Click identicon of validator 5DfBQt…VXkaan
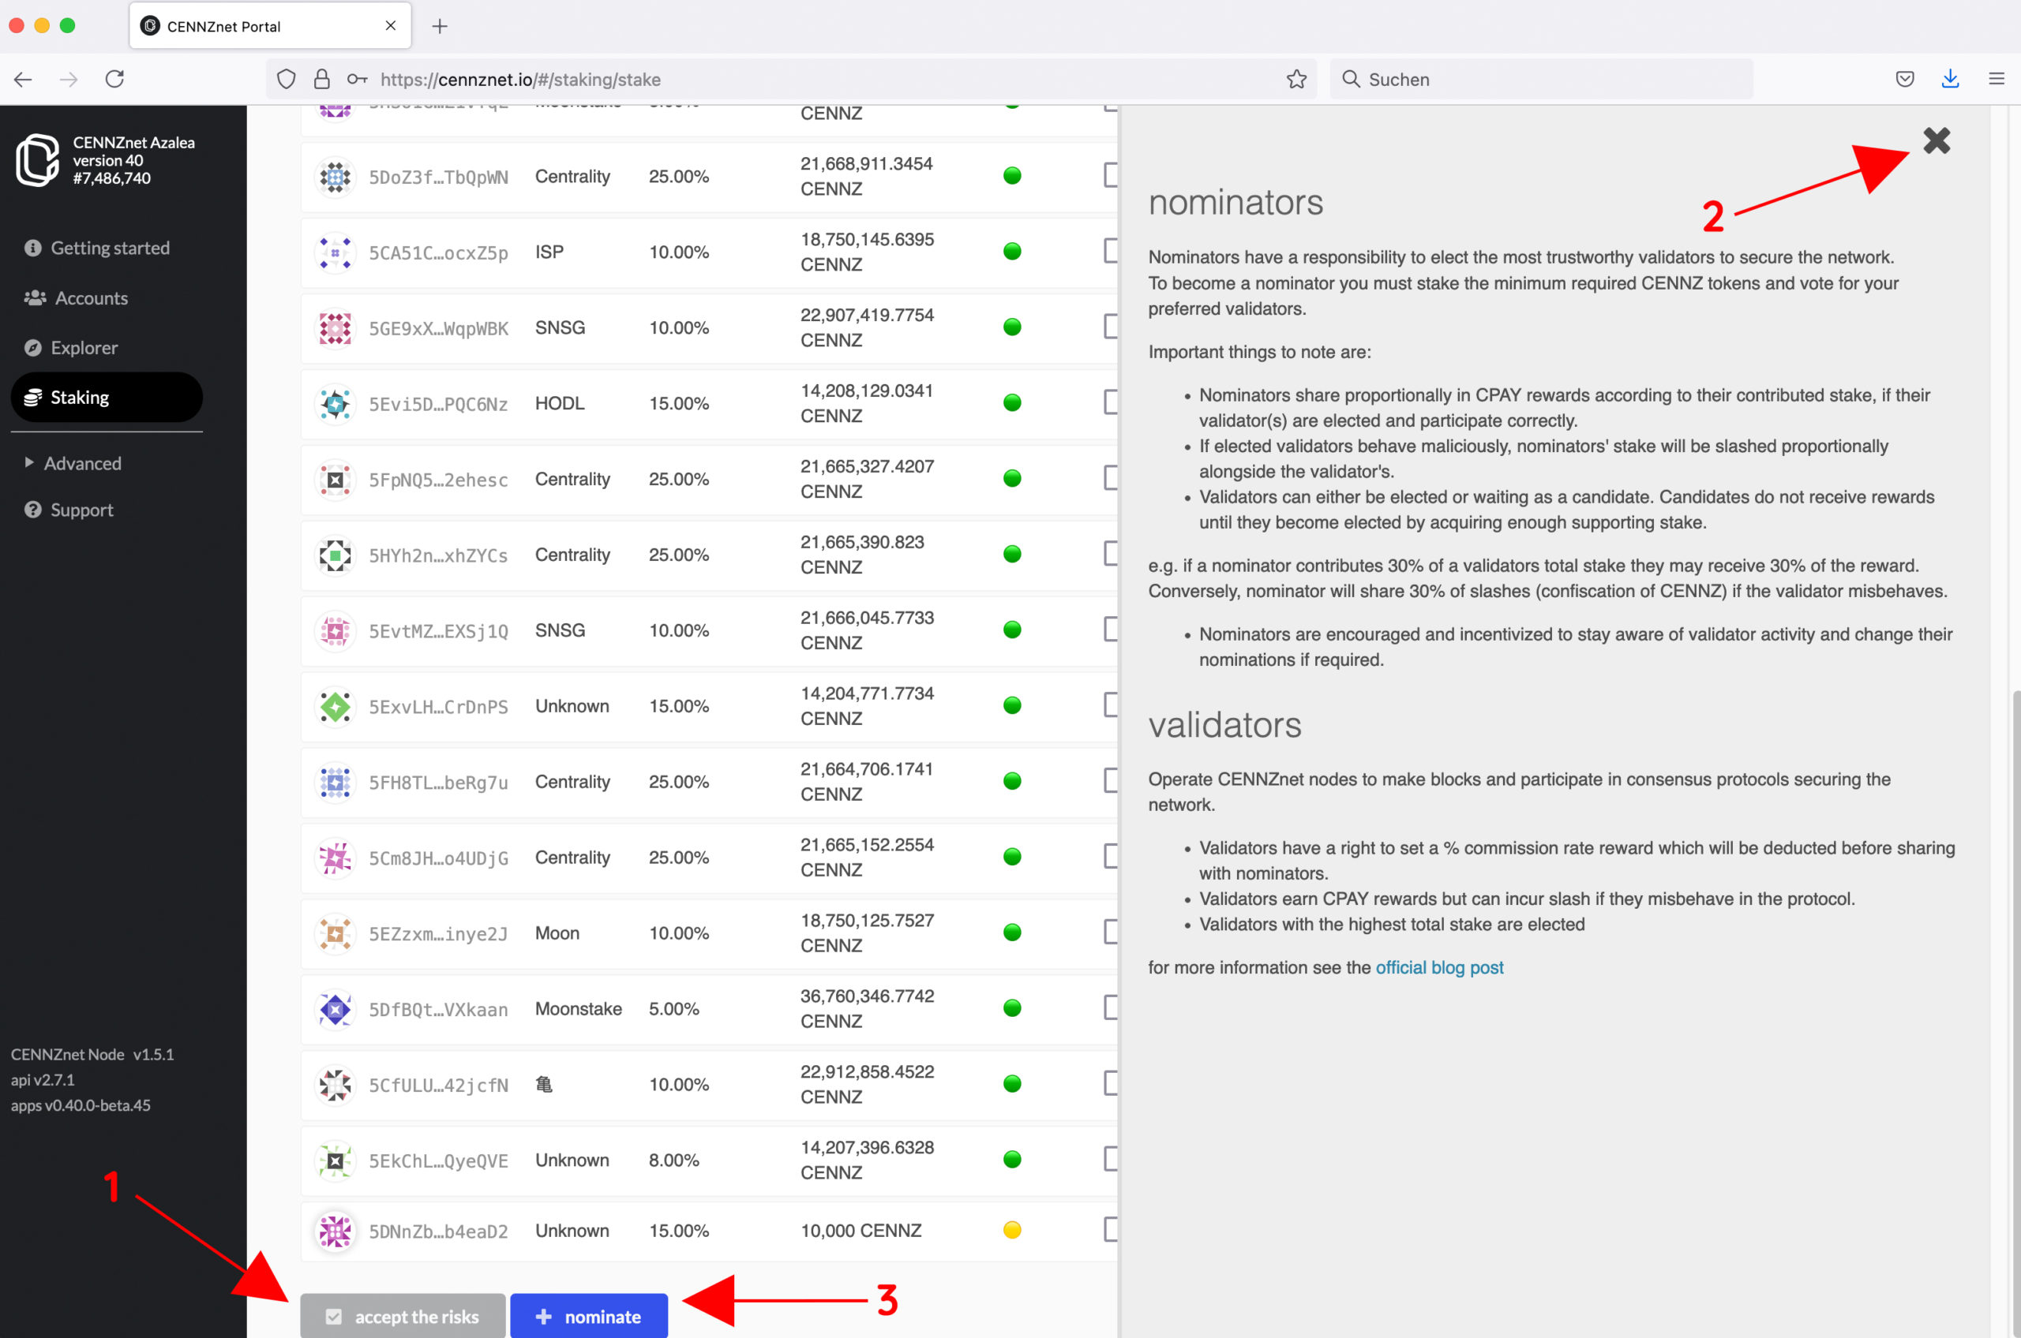 point(335,1010)
